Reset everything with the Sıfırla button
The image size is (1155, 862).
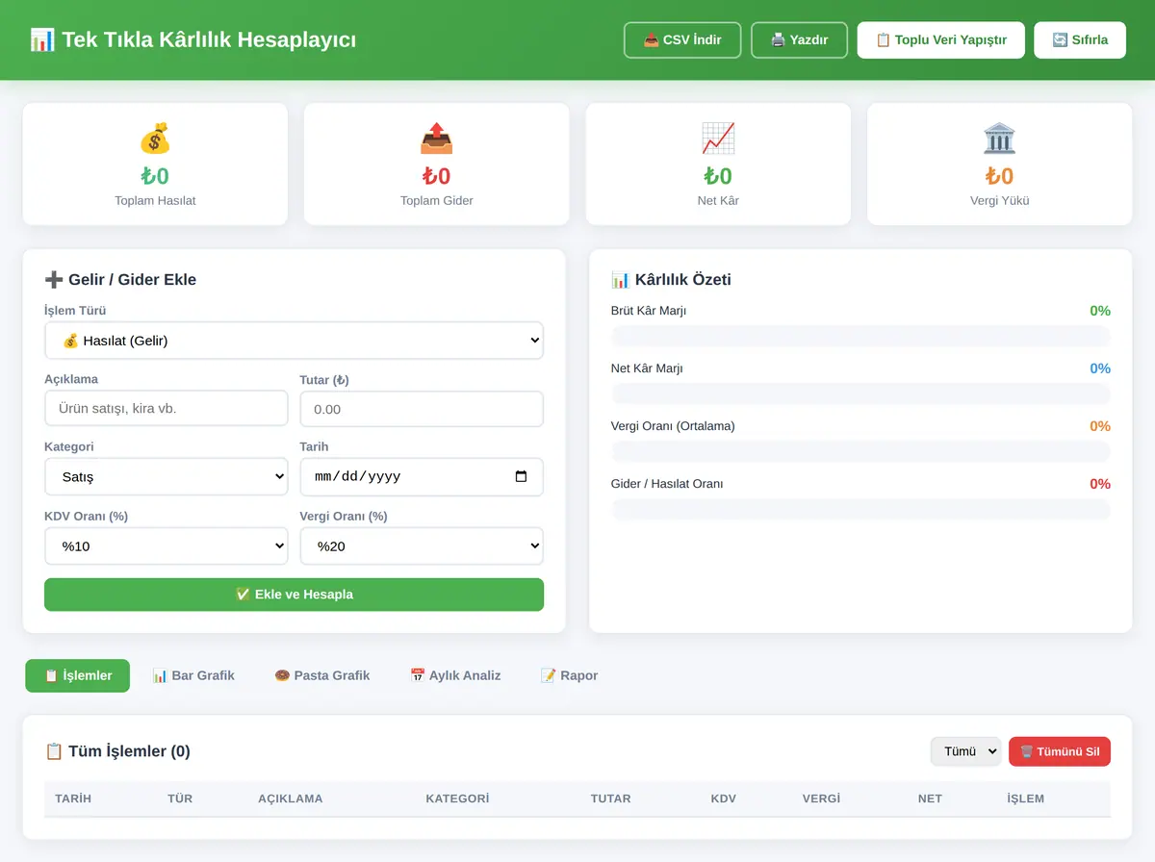pyautogui.click(x=1080, y=40)
